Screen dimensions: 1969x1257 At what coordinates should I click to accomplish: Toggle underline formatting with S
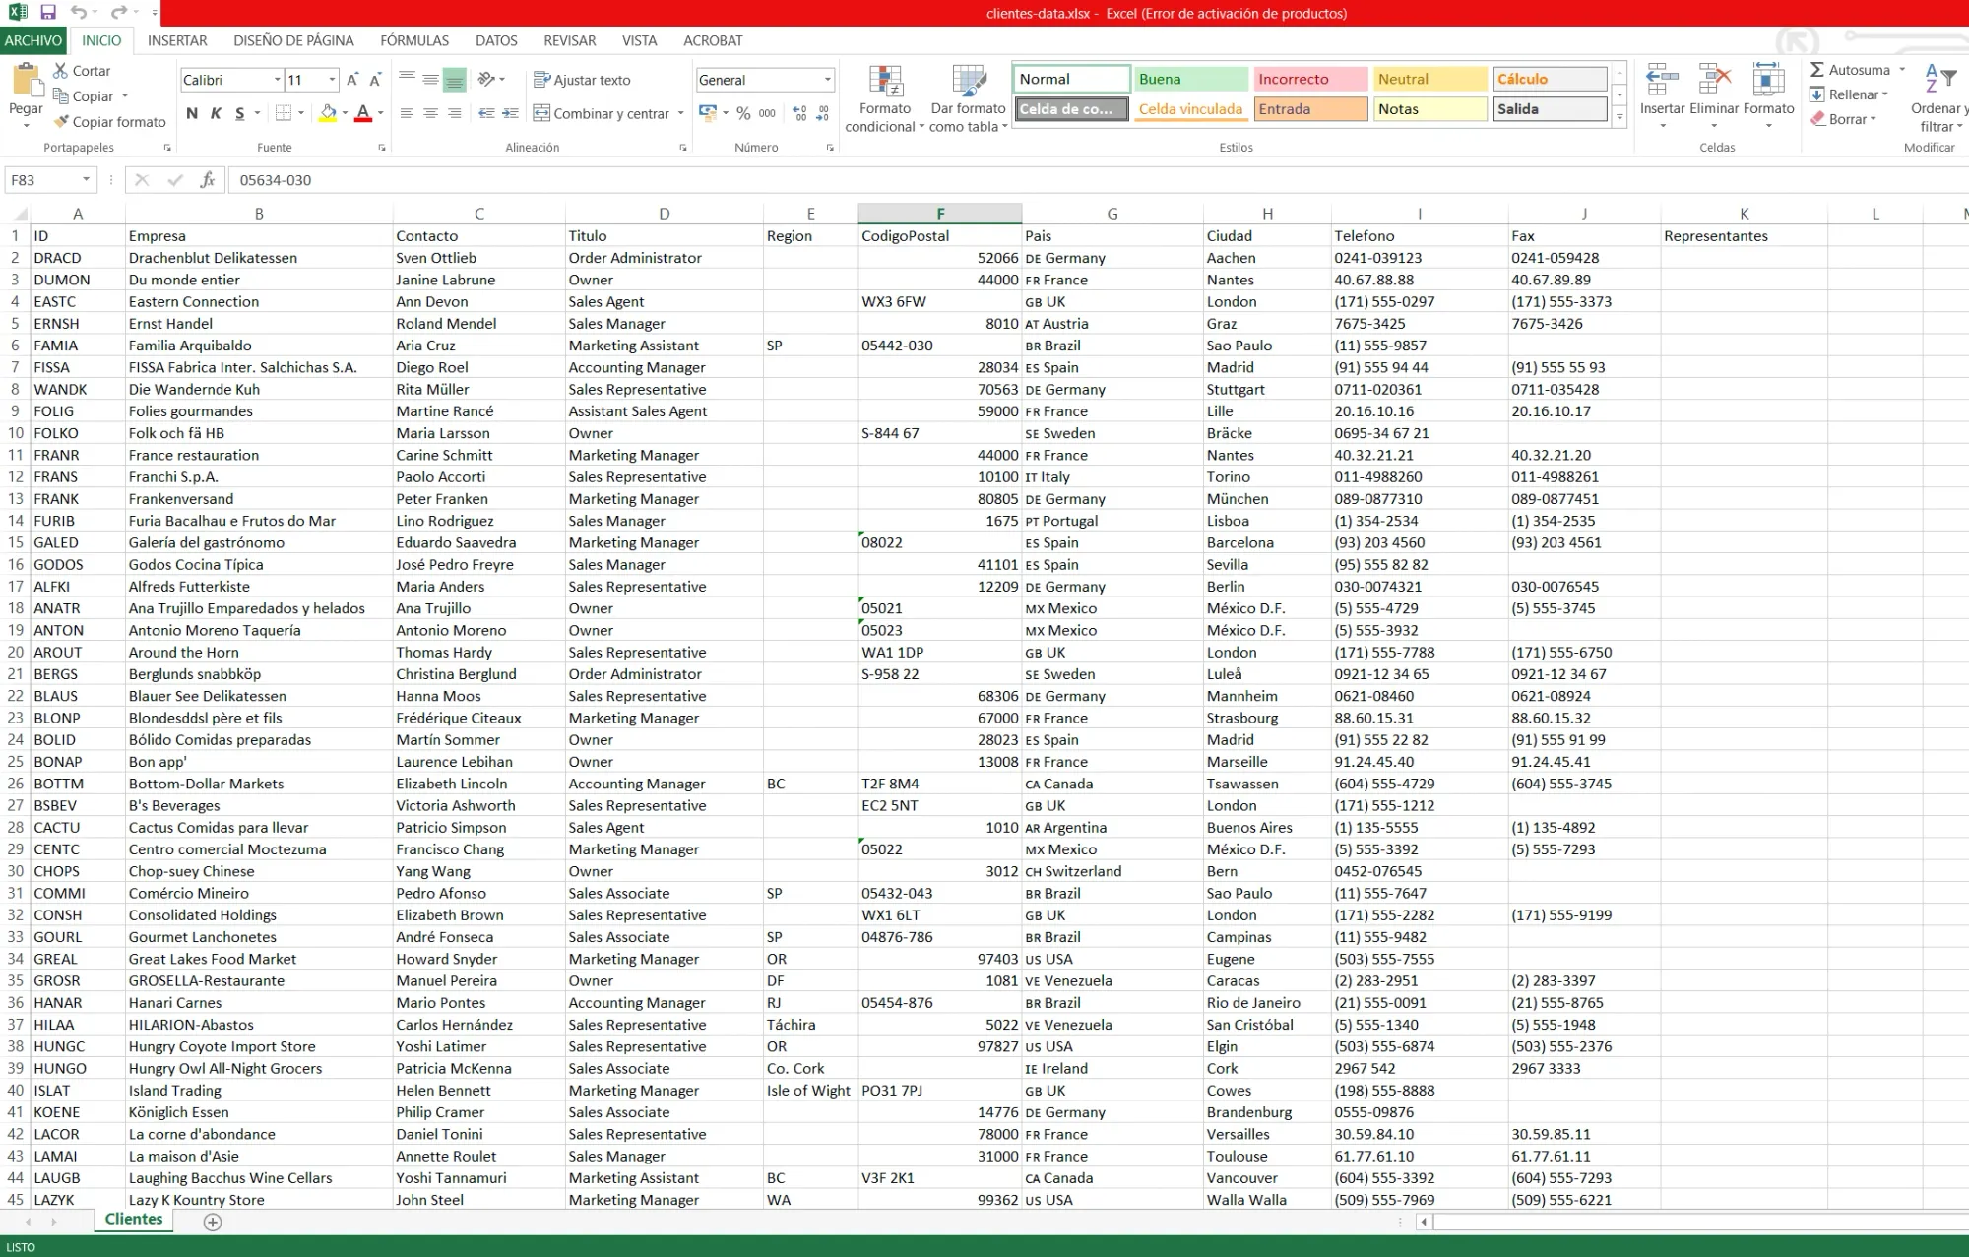238,113
